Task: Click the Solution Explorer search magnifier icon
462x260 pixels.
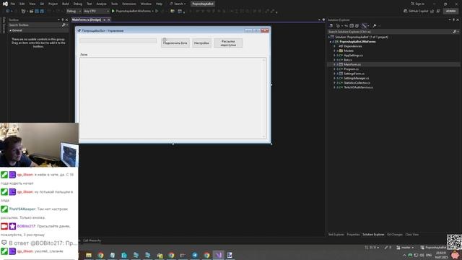Action: pyautogui.click(x=454, y=32)
